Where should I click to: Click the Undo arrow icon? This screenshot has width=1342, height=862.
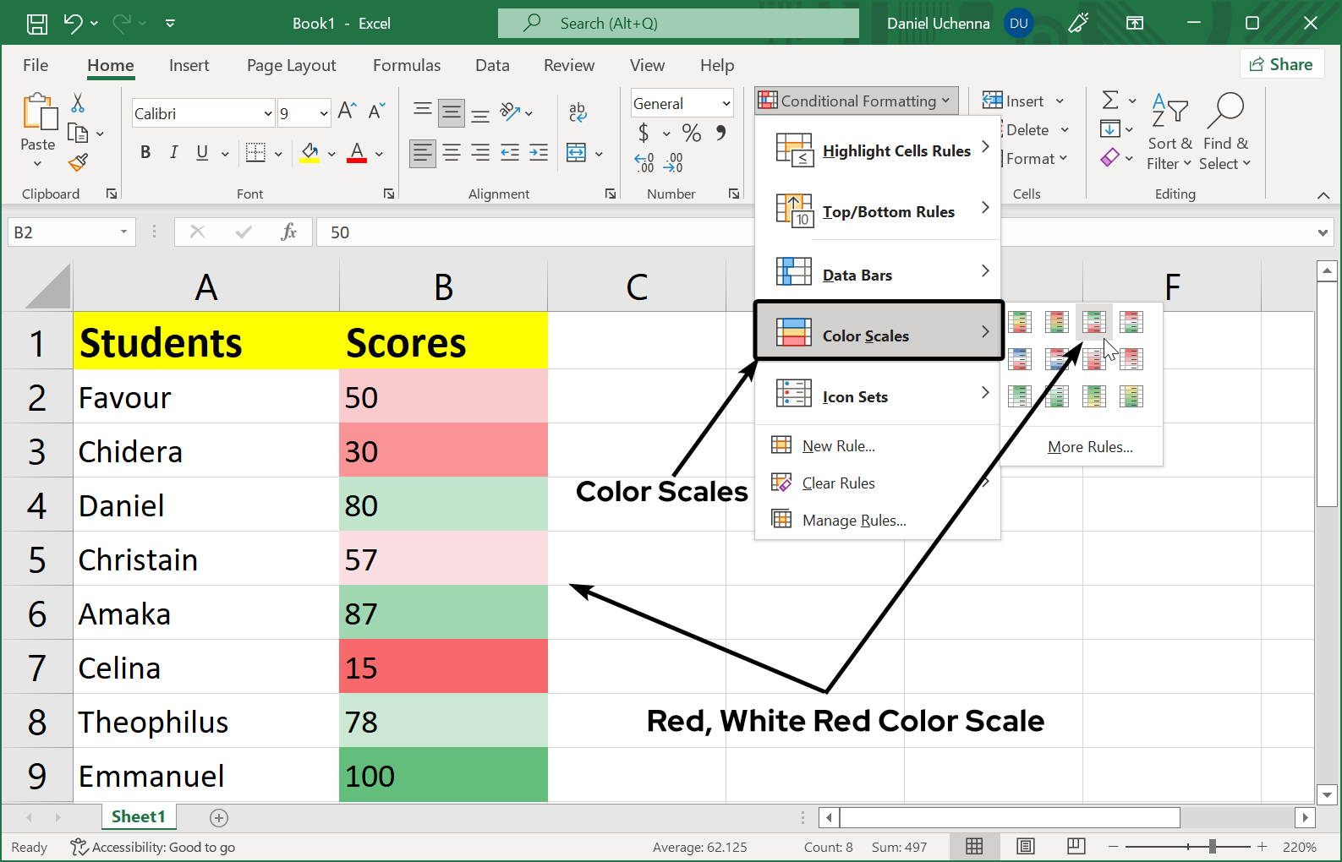pos(74,24)
